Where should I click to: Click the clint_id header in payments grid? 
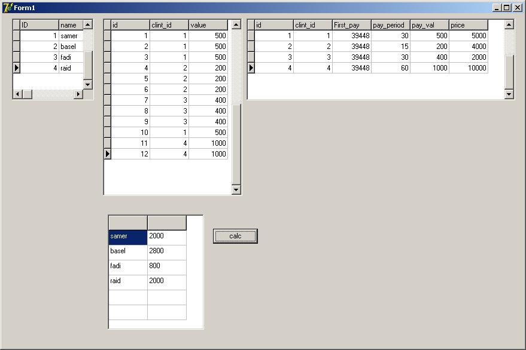[169, 25]
